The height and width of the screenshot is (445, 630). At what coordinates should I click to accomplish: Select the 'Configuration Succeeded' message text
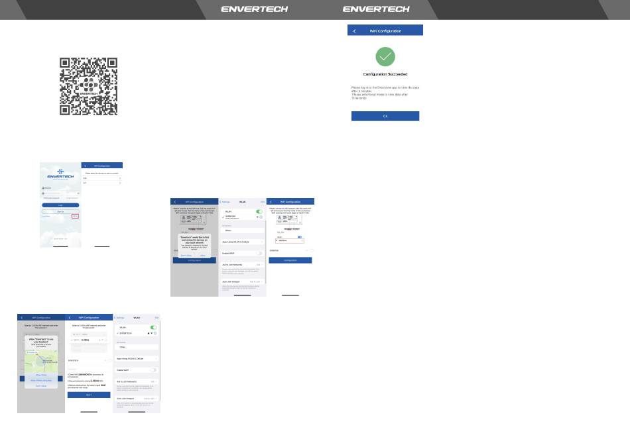click(385, 74)
